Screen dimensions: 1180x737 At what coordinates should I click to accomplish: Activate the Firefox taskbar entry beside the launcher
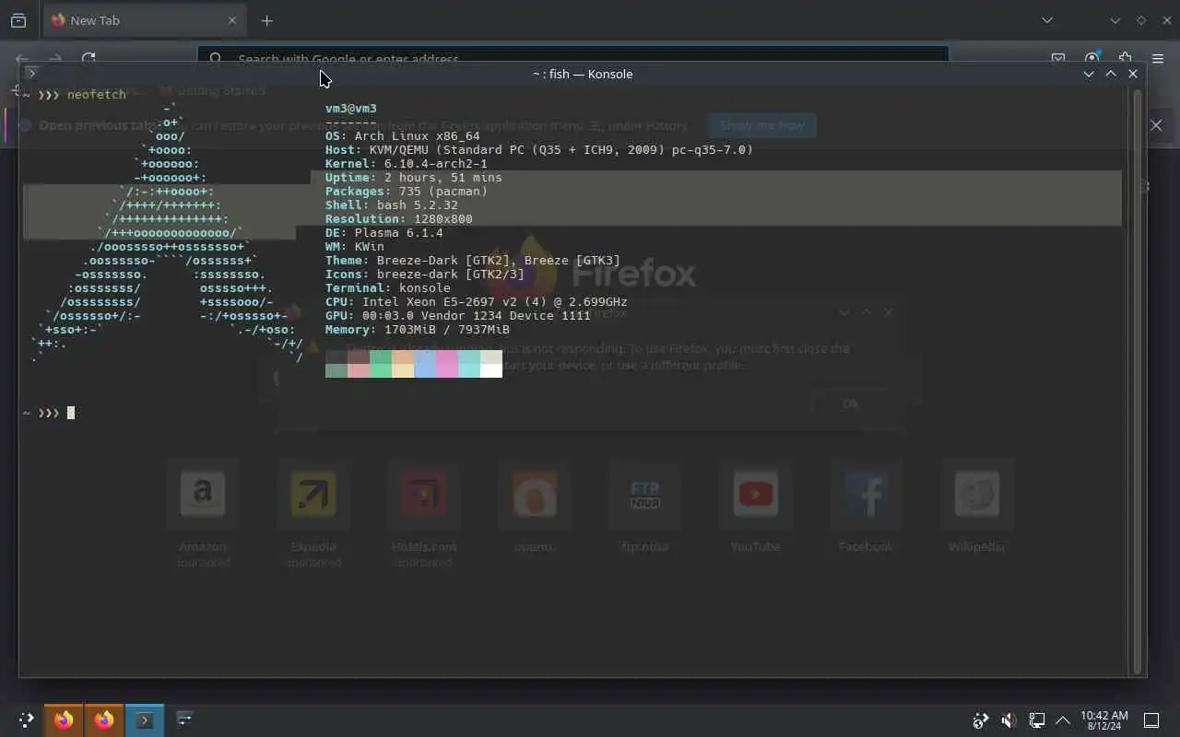click(x=64, y=719)
